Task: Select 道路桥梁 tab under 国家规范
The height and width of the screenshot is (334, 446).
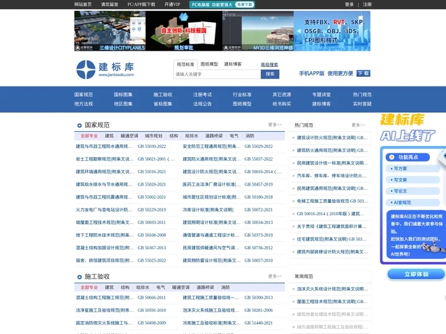Action: (214, 136)
